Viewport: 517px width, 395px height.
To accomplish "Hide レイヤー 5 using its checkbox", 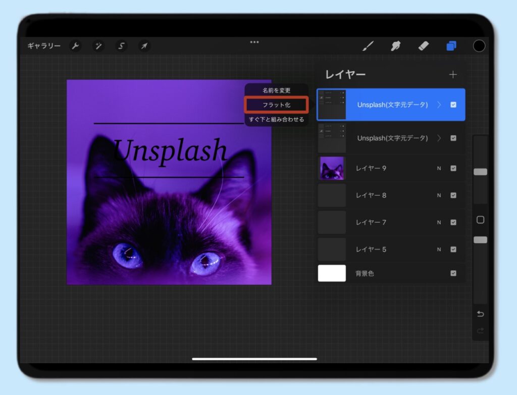I will pos(453,250).
